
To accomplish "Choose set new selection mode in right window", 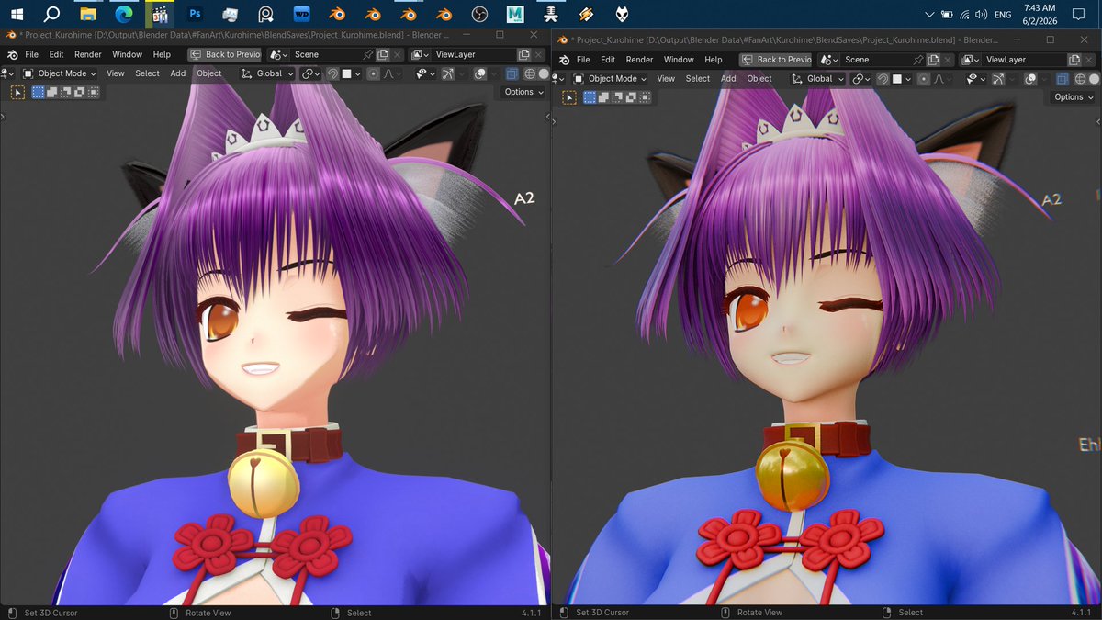I will 589,96.
